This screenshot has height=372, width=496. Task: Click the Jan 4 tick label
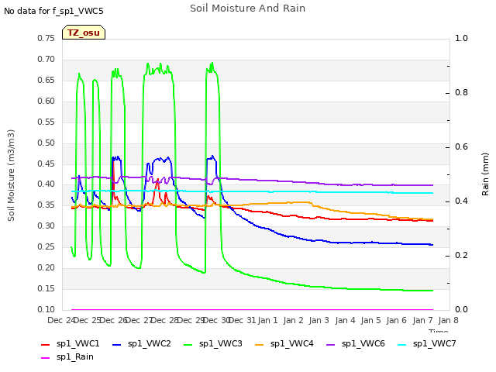(345, 320)
